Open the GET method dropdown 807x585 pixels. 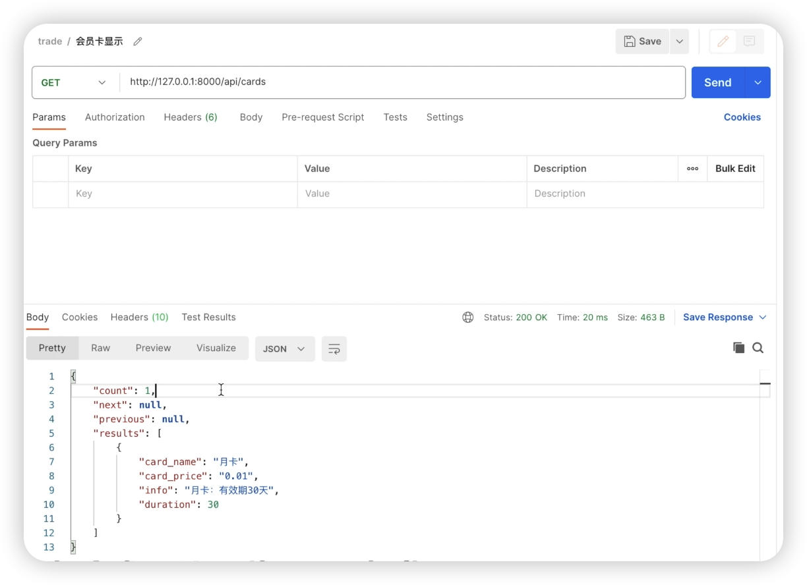pyautogui.click(x=75, y=82)
